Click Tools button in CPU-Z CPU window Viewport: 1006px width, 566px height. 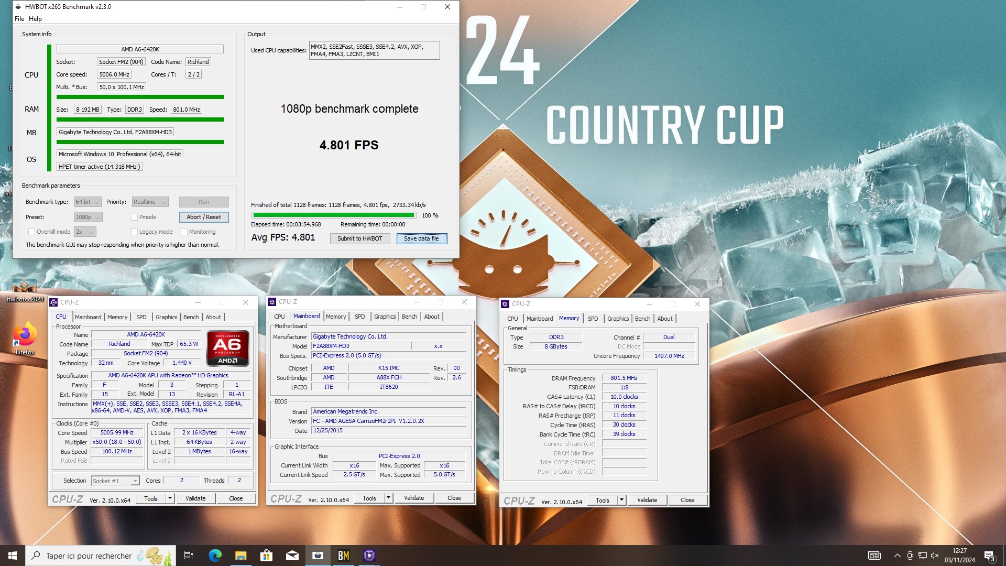point(151,498)
